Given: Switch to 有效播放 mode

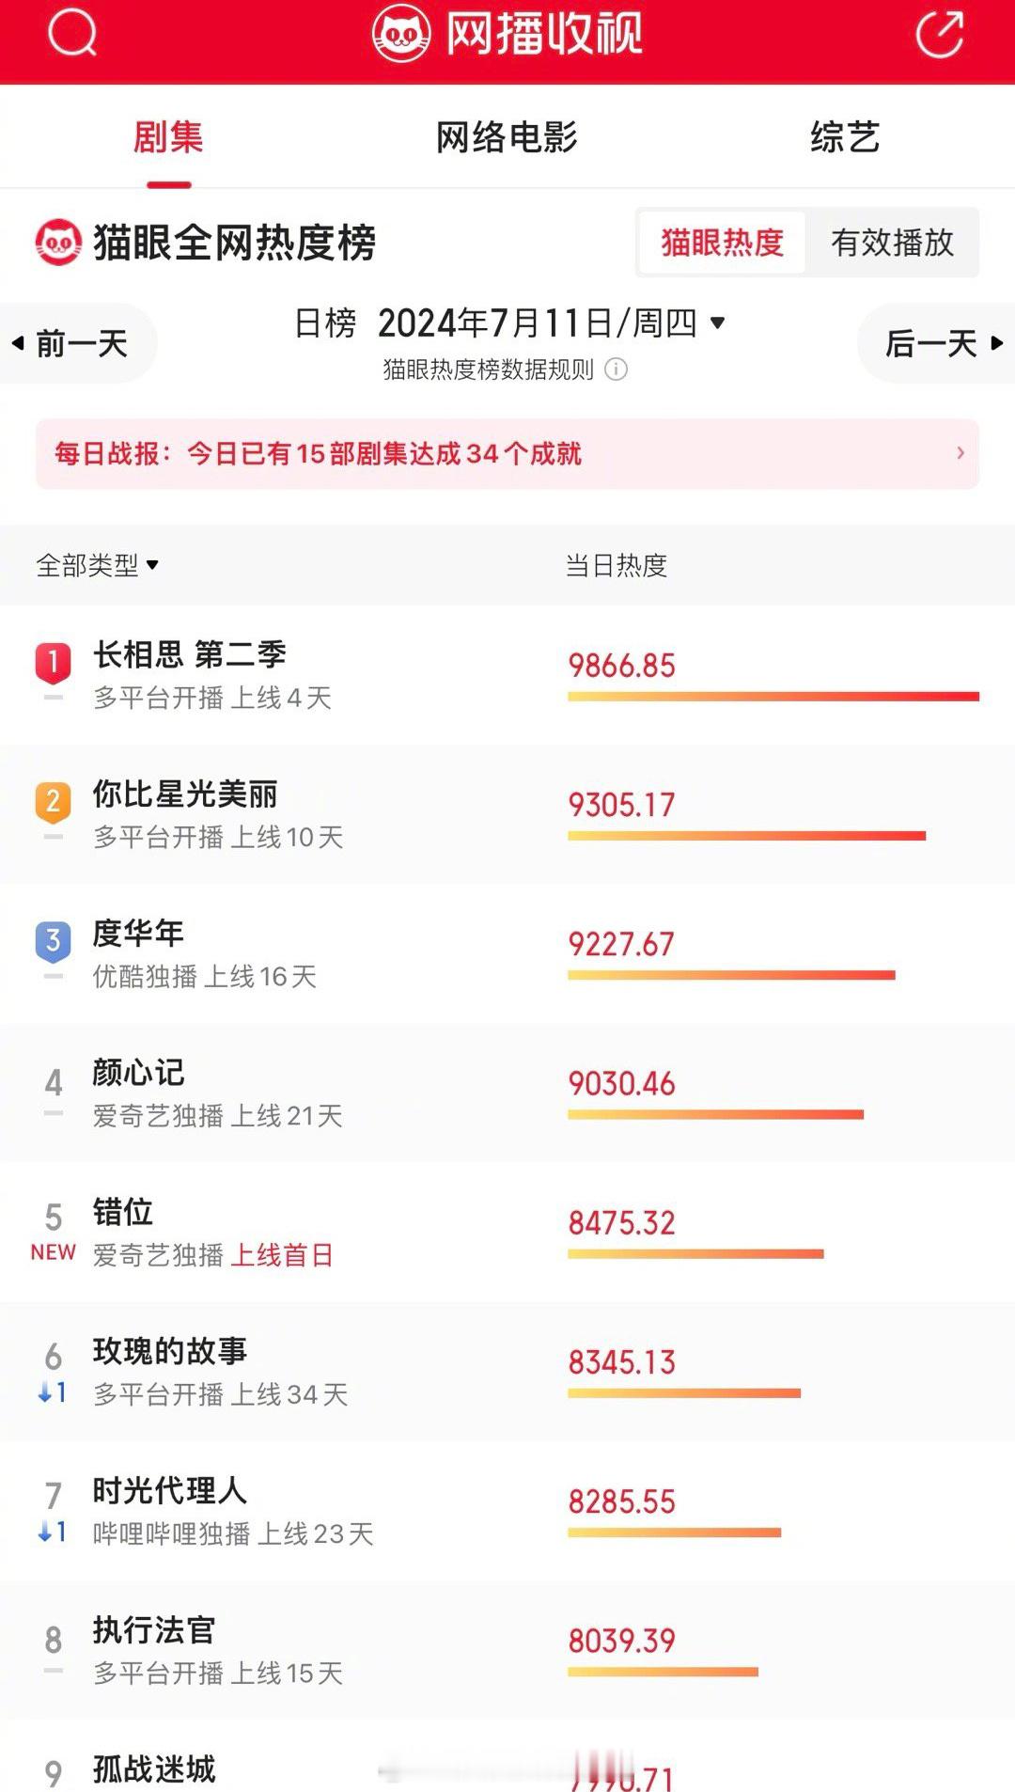Looking at the screenshot, I should (892, 243).
